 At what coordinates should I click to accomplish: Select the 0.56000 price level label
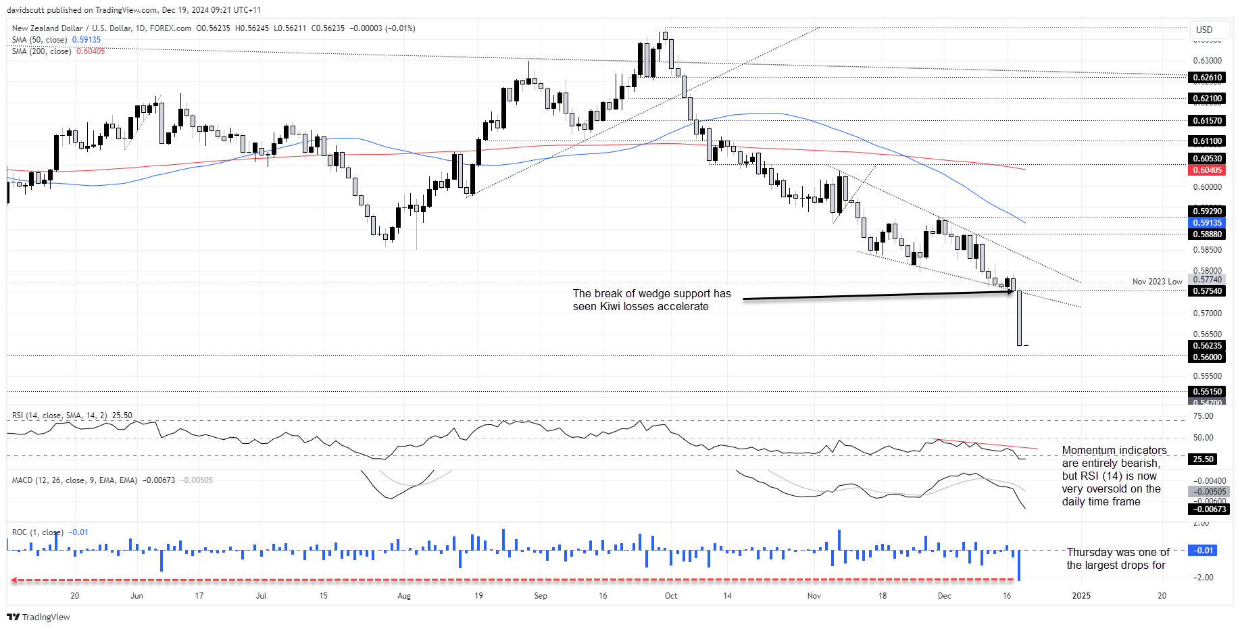click(1207, 357)
